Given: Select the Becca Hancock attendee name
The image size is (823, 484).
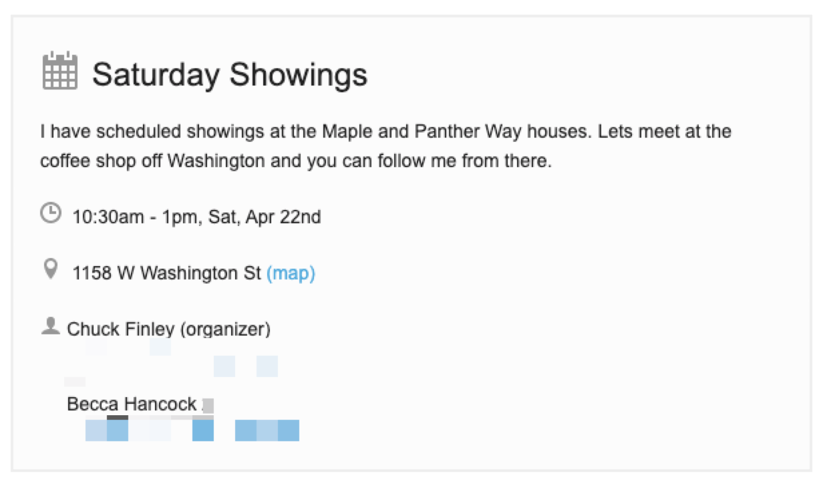Looking at the screenshot, I should pyautogui.click(x=132, y=404).
